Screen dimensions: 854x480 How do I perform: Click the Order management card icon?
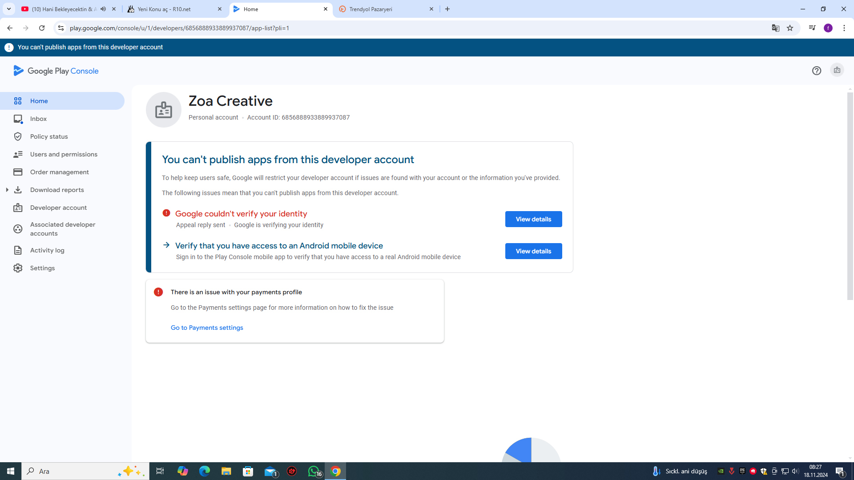(x=18, y=172)
